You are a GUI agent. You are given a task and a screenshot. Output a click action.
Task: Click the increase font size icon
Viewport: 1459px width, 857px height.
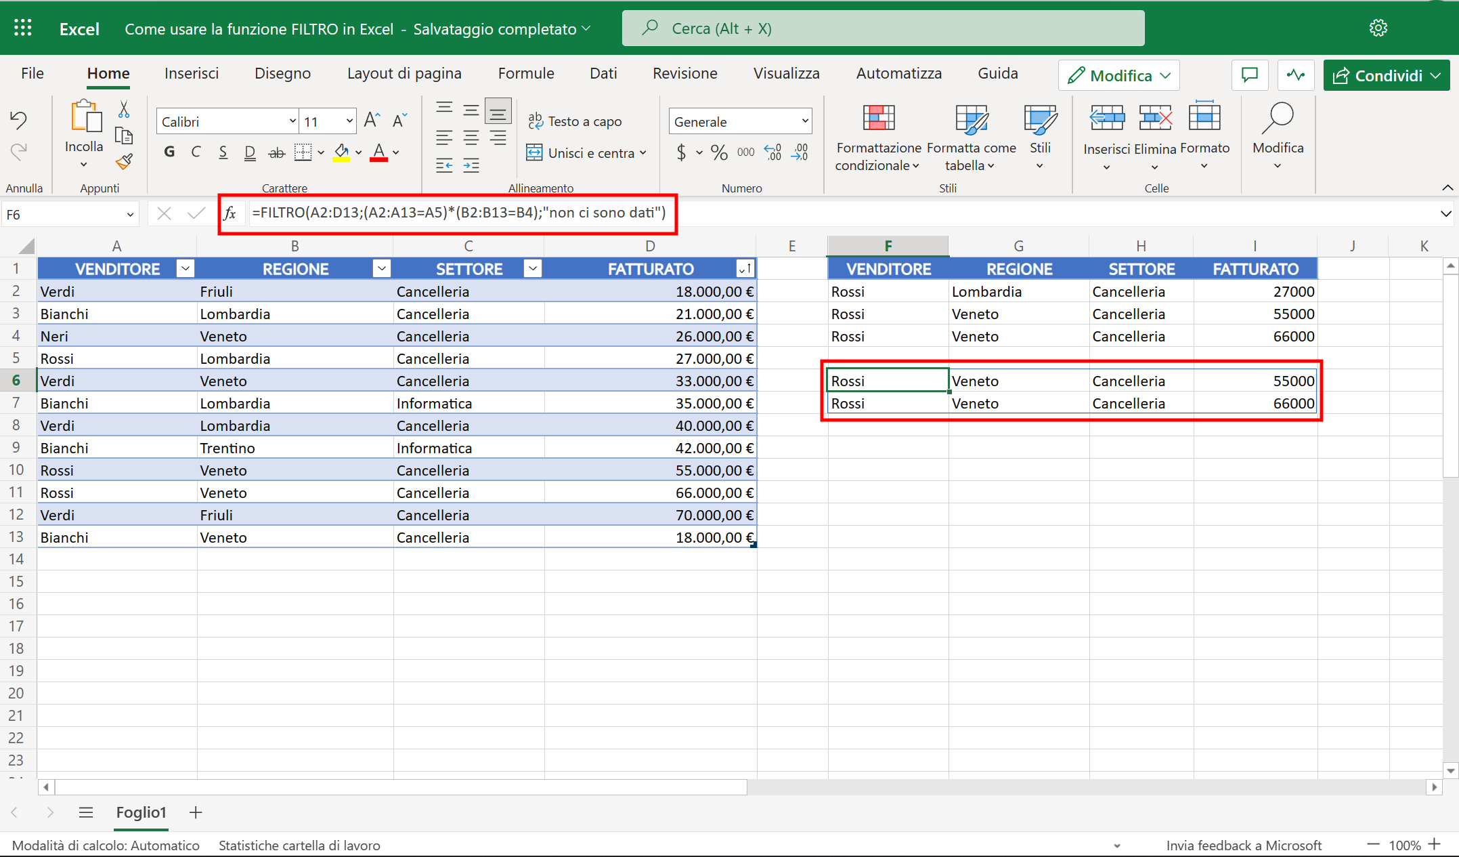click(x=372, y=121)
